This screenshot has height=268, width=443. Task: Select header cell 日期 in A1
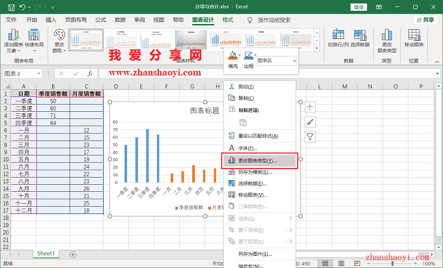[x=23, y=94]
